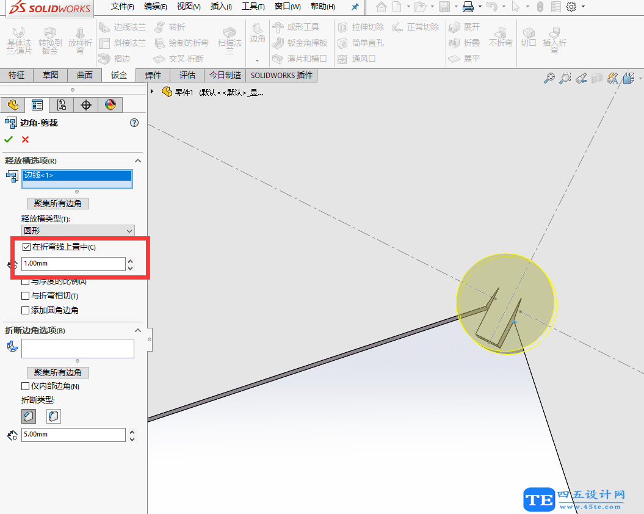Click the 聚集所有边角 button
This screenshot has width=644, height=514.
tap(58, 203)
